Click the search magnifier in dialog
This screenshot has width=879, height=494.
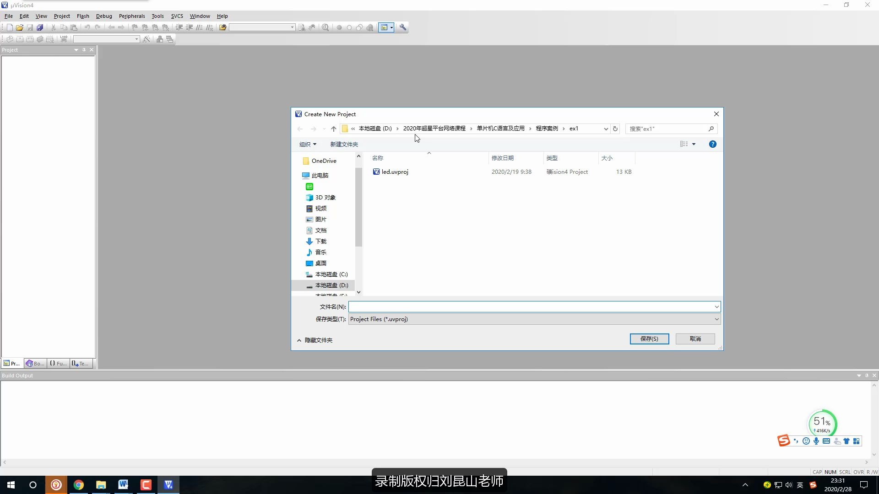[x=711, y=129]
